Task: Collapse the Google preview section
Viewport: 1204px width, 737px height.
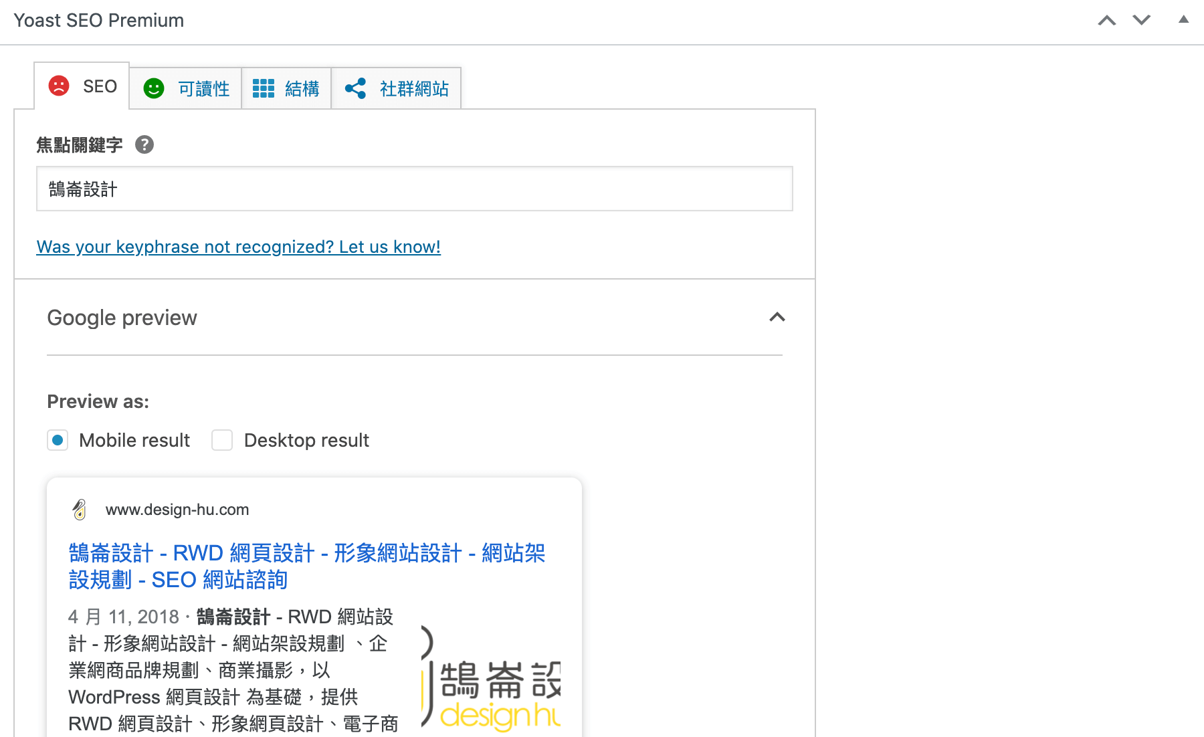Action: (777, 317)
